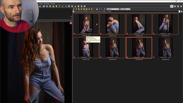Click the third layout icon at top right
This screenshot has height=103, width=183.
[178, 6]
